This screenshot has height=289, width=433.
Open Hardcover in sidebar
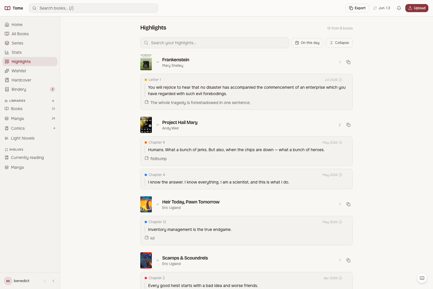[30, 80]
